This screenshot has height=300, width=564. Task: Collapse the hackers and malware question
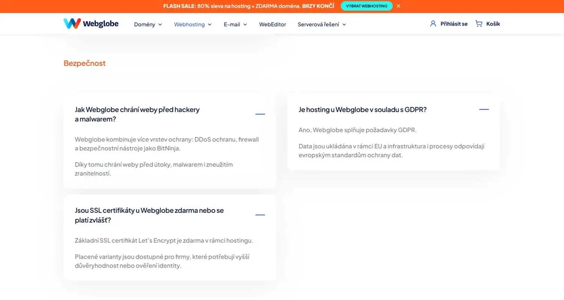coord(260,114)
